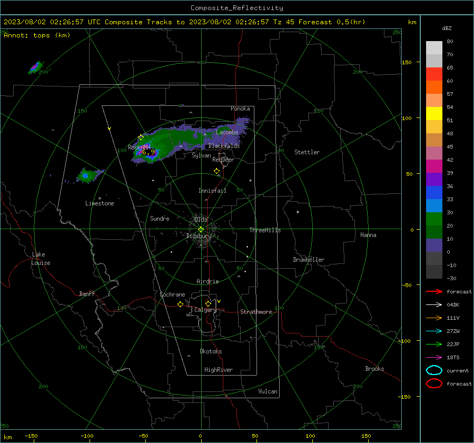Screen dimensions: 474x443
Task: Click the cyan current ellipse symbol
Action: pyautogui.click(x=434, y=370)
